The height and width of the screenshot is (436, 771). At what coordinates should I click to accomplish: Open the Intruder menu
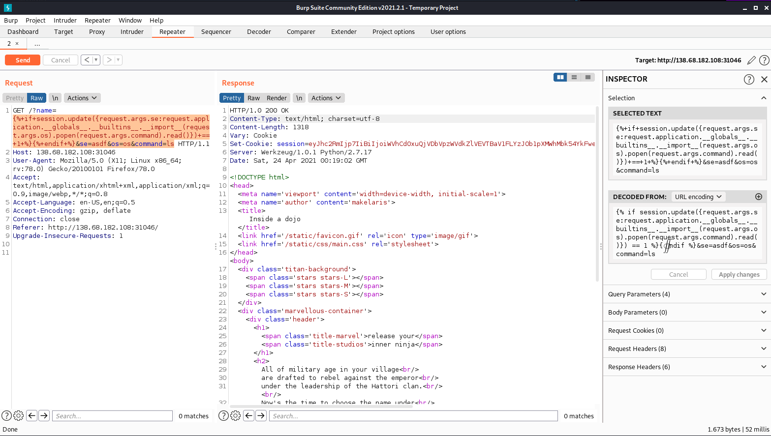tap(65, 20)
